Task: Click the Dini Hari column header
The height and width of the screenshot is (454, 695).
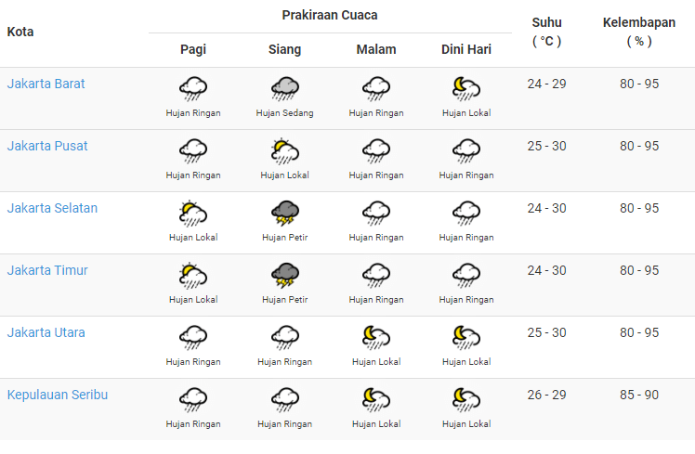Action: click(x=466, y=50)
